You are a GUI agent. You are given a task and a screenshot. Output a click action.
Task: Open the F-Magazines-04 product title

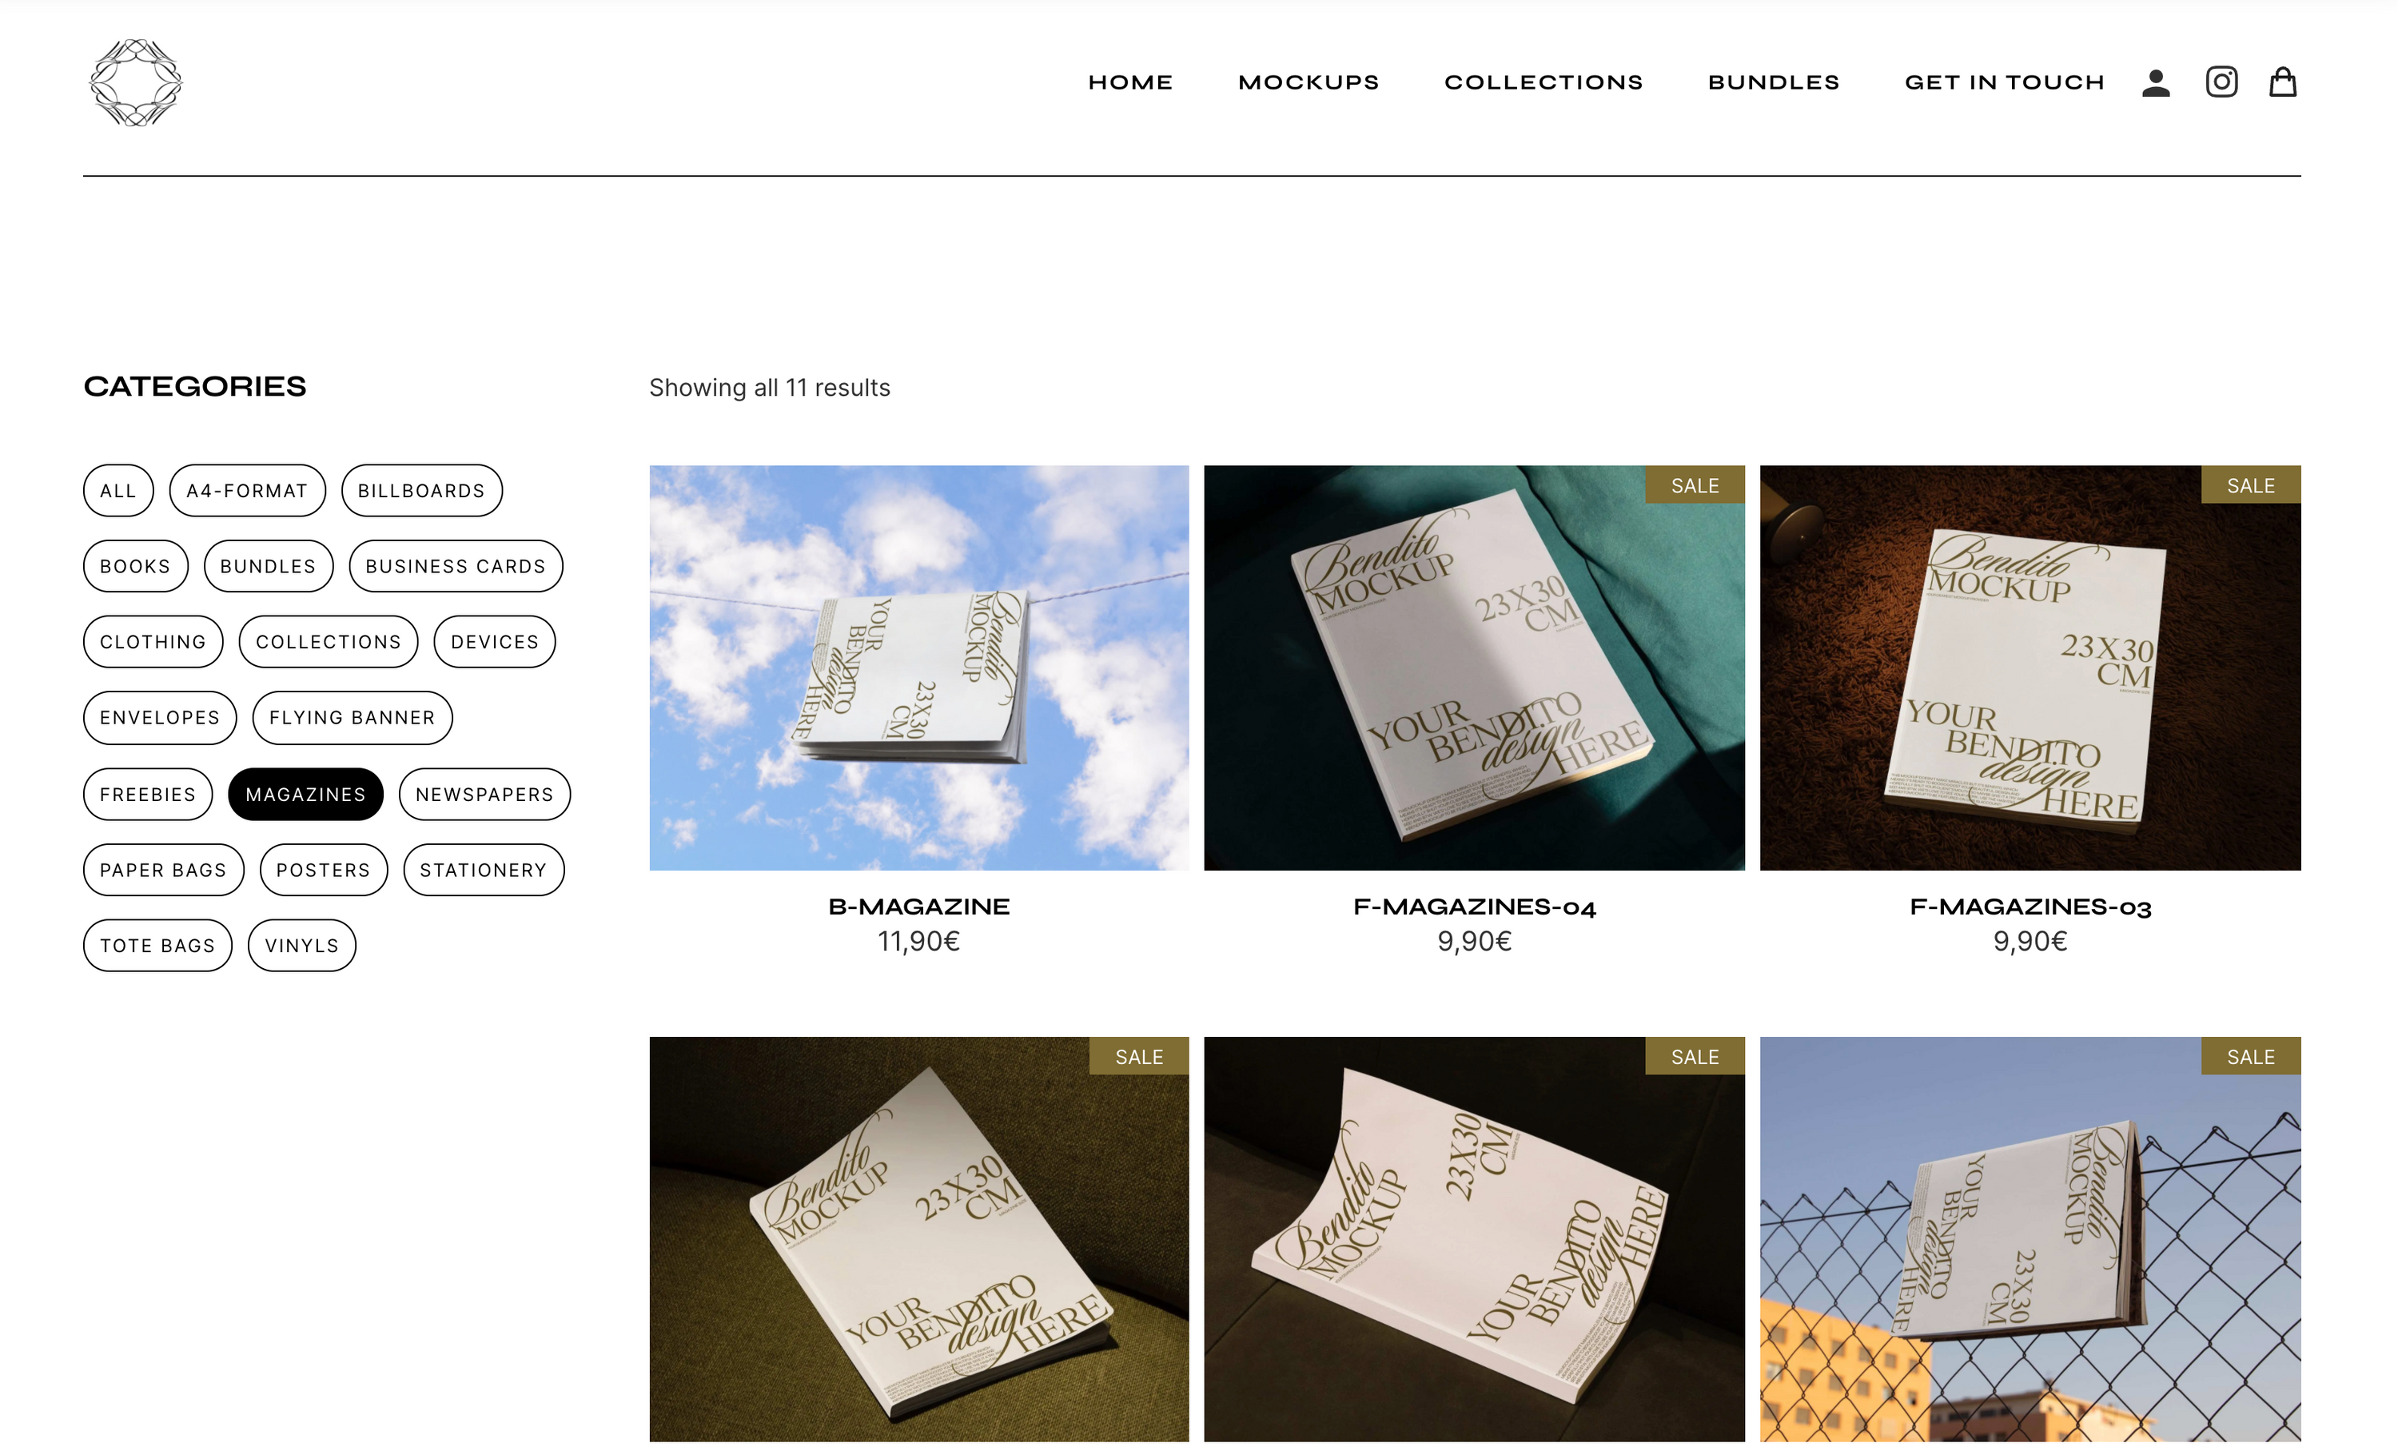[x=1473, y=906]
